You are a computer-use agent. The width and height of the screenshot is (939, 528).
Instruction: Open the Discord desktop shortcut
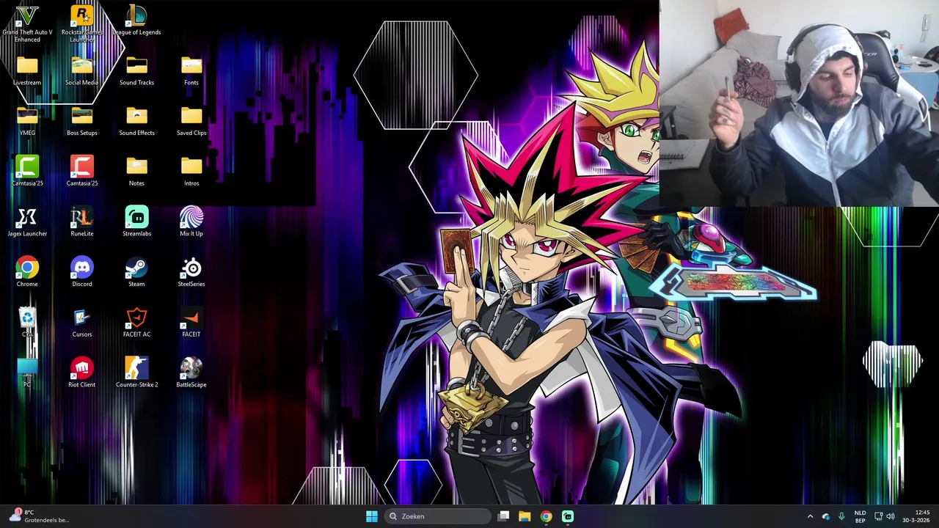click(x=81, y=272)
